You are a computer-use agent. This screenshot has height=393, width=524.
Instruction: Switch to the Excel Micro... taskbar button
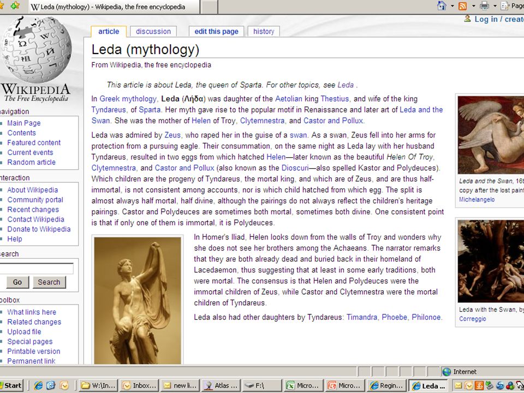click(304, 385)
